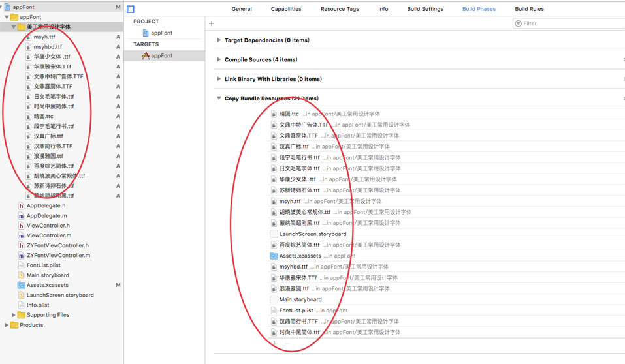Select msyh.ttf in the project navigator
The image size is (625, 364).
pyautogui.click(x=44, y=37)
